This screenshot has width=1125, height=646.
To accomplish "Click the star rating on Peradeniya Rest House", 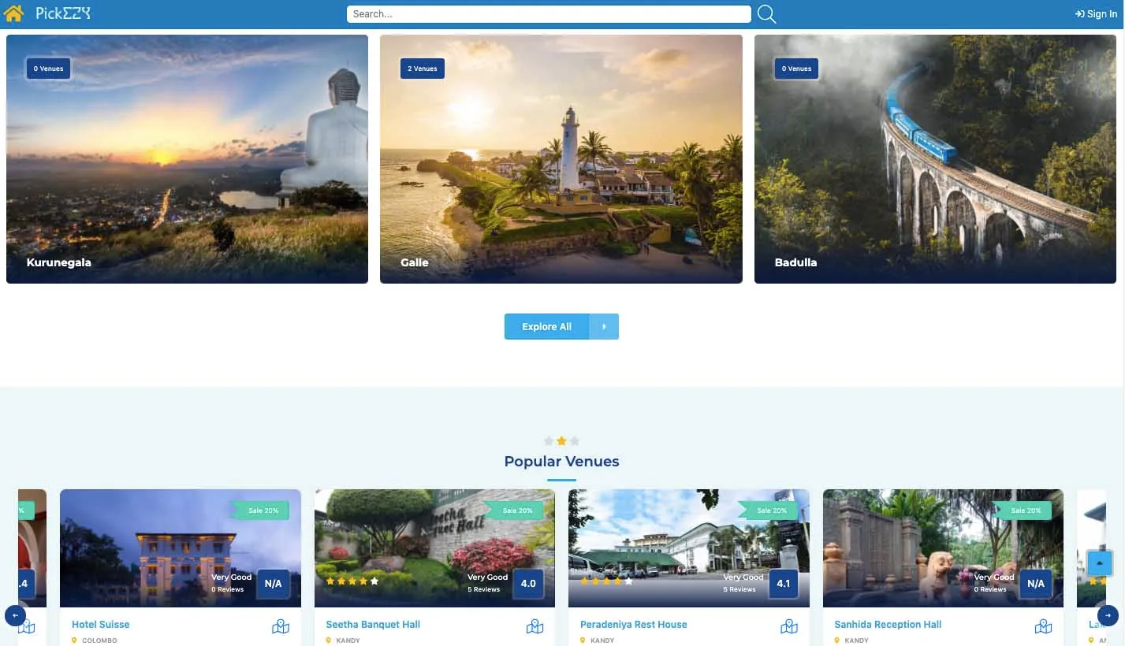I will click(606, 581).
